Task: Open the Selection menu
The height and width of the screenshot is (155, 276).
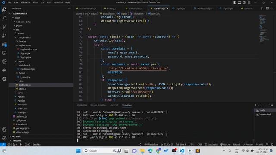Action: [x=25, y=3]
